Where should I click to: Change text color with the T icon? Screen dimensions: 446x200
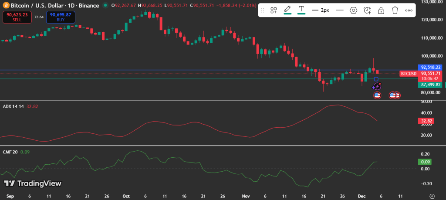pyautogui.click(x=301, y=10)
